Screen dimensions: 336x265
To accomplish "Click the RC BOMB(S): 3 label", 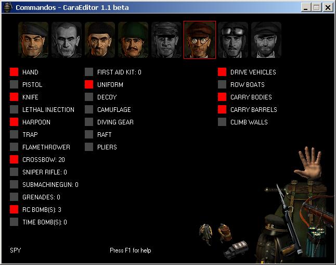I will coord(42,210).
